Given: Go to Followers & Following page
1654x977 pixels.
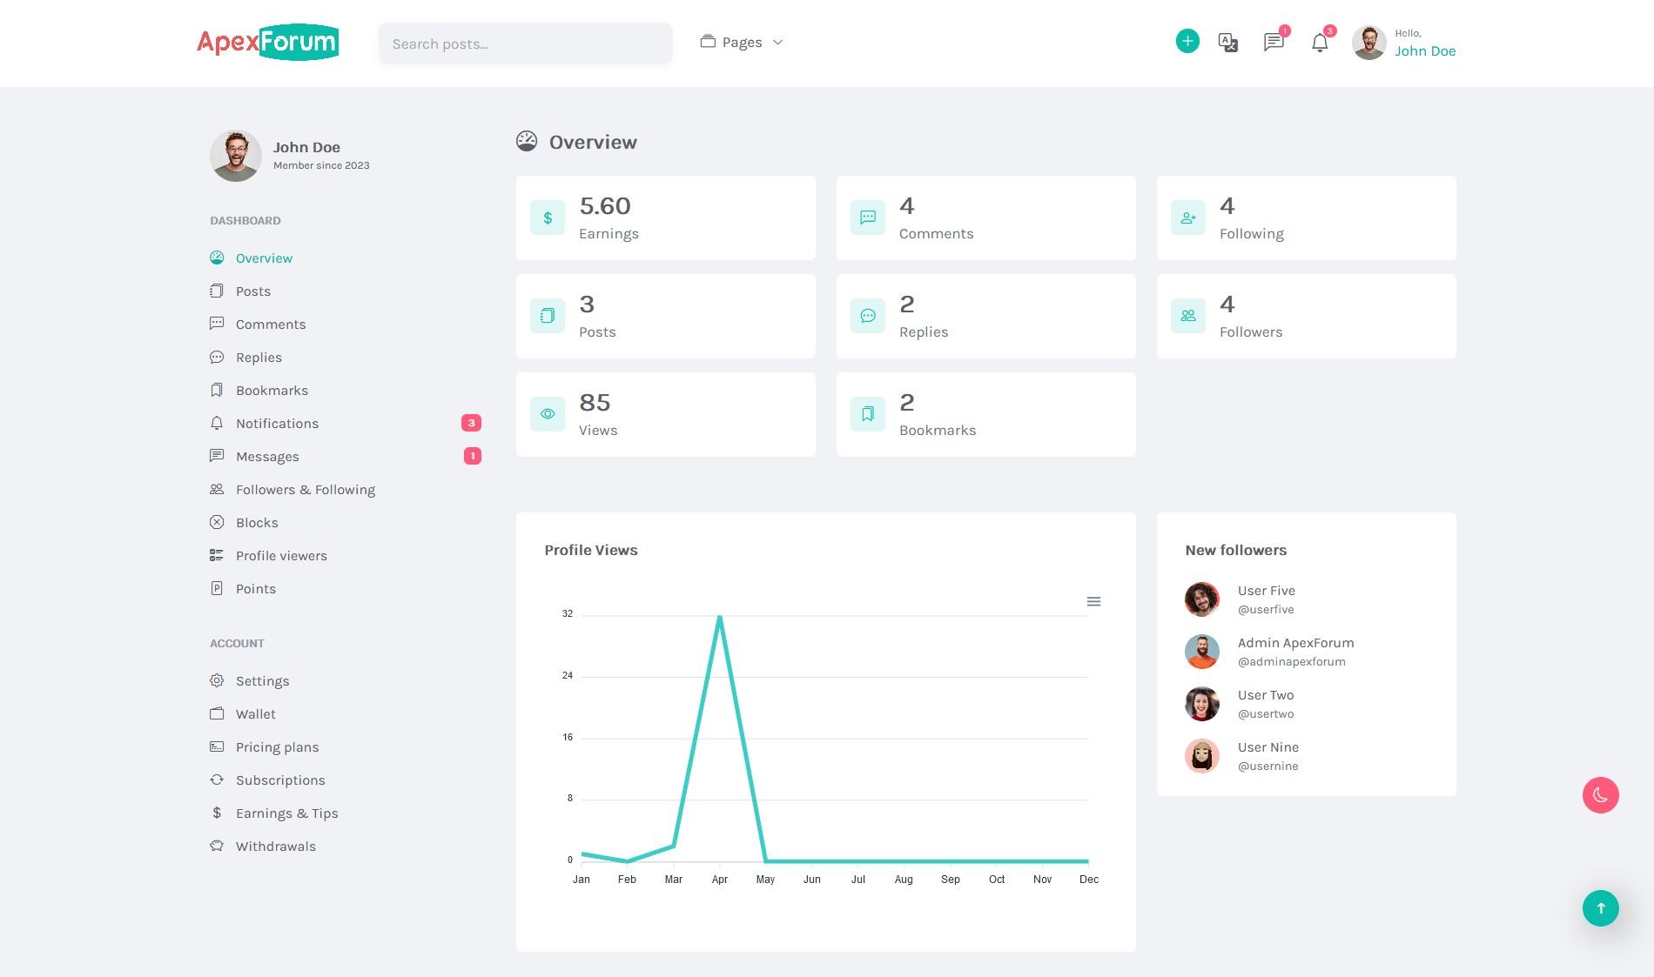Looking at the screenshot, I should click(x=305, y=490).
